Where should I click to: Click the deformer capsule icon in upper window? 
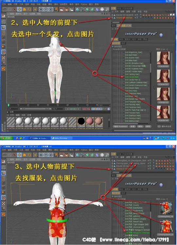97,9
